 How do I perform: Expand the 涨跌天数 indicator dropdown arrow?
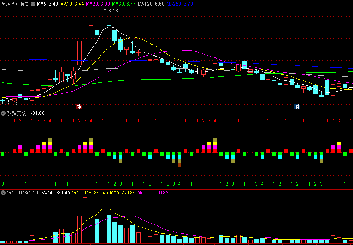click(x=3, y=113)
